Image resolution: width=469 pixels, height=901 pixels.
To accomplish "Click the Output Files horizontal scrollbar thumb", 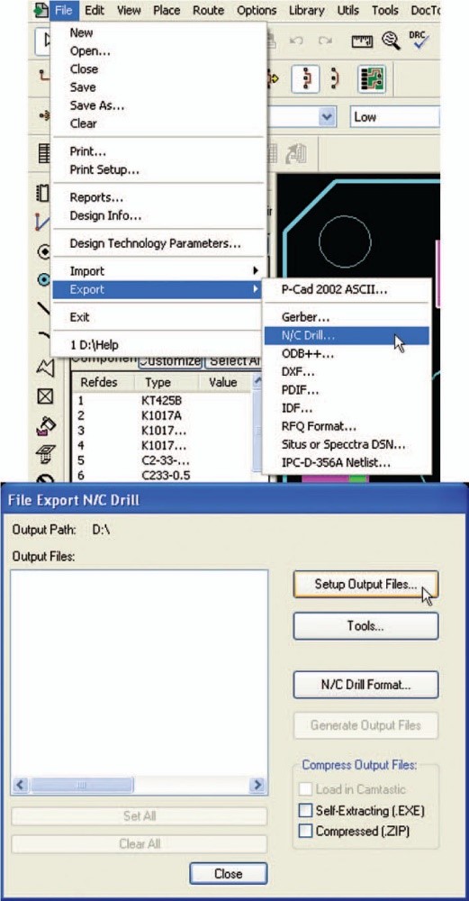I will coord(82,786).
